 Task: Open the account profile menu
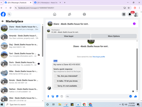click(136, 14)
